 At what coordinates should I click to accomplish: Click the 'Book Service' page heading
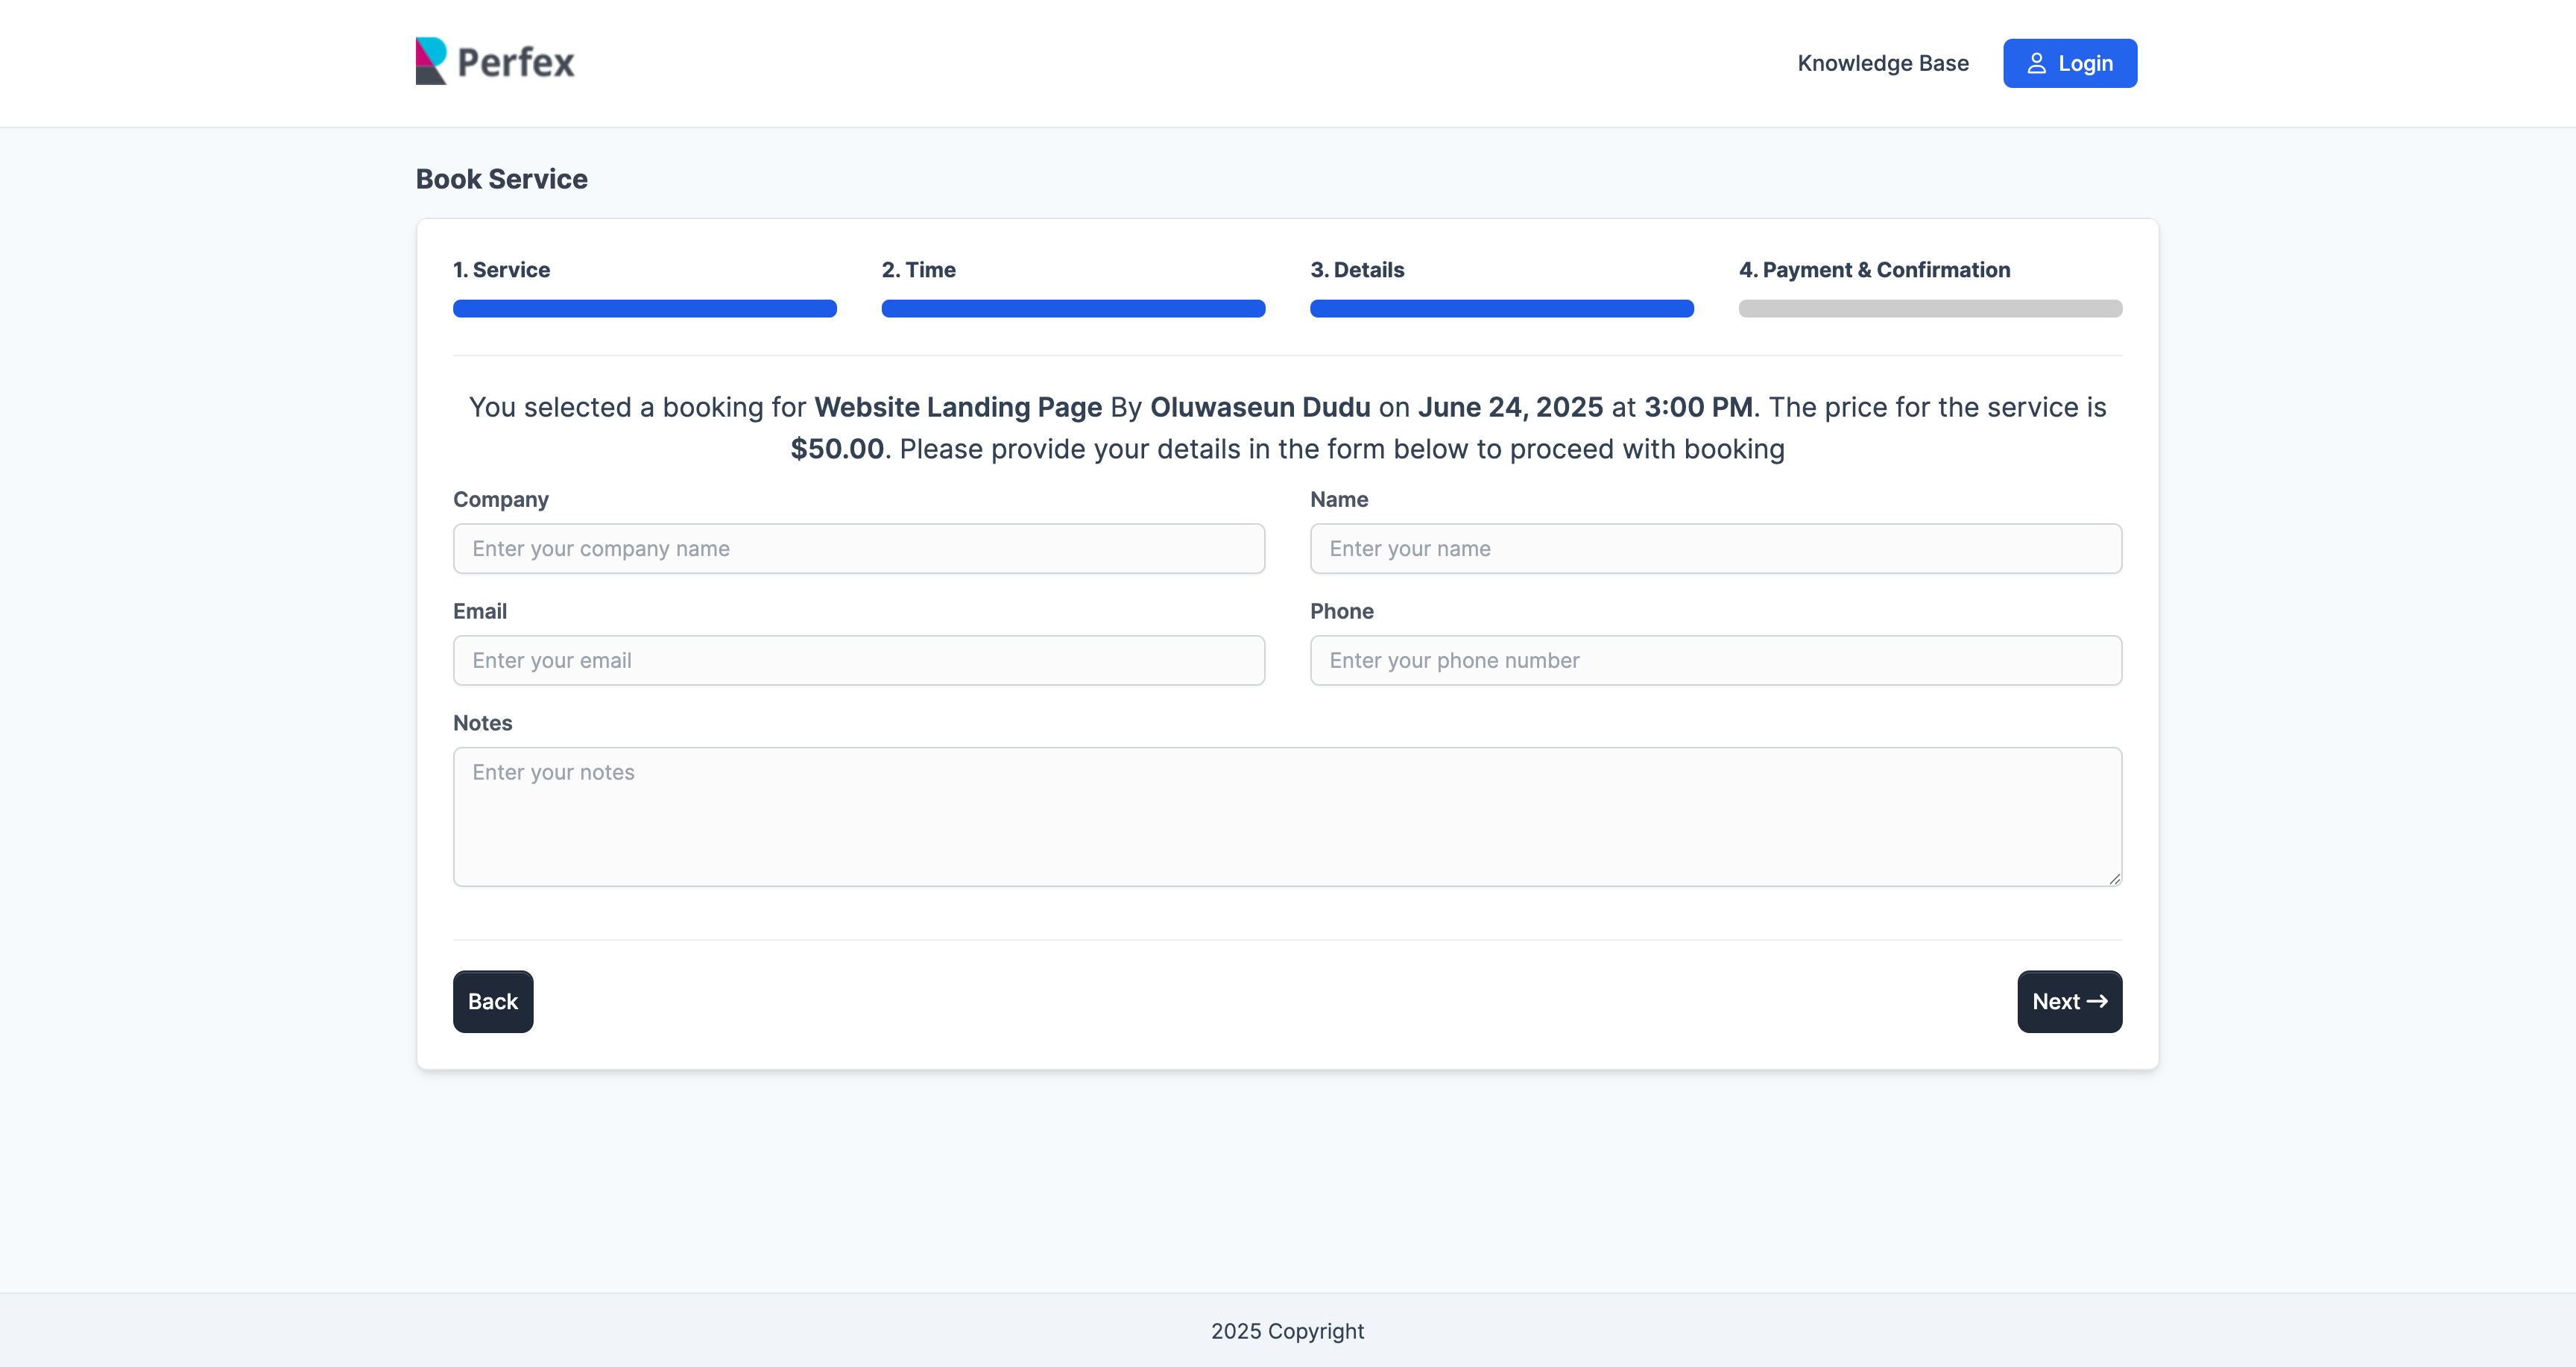501,178
